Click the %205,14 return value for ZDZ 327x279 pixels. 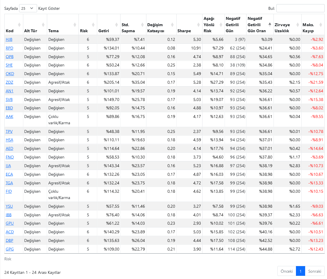pyautogui.click(x=112, y=82)
